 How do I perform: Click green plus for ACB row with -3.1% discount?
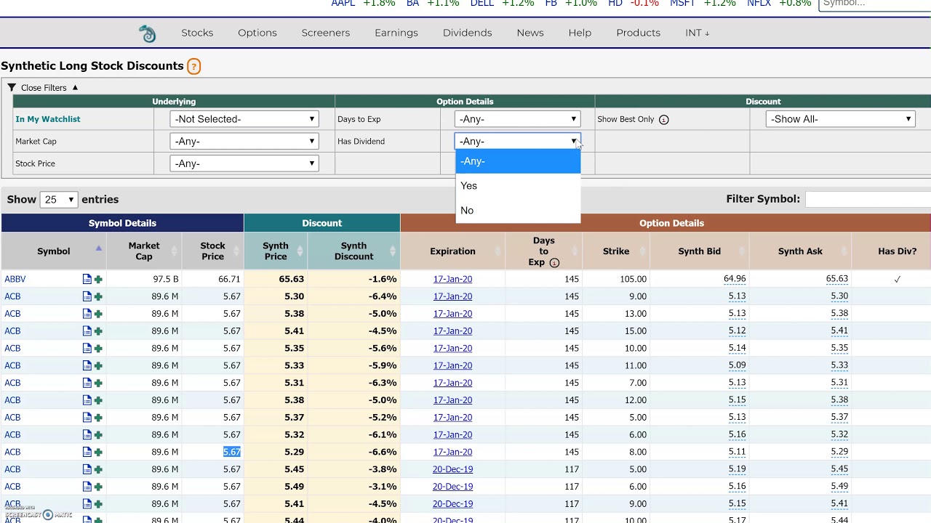[98, 487]
